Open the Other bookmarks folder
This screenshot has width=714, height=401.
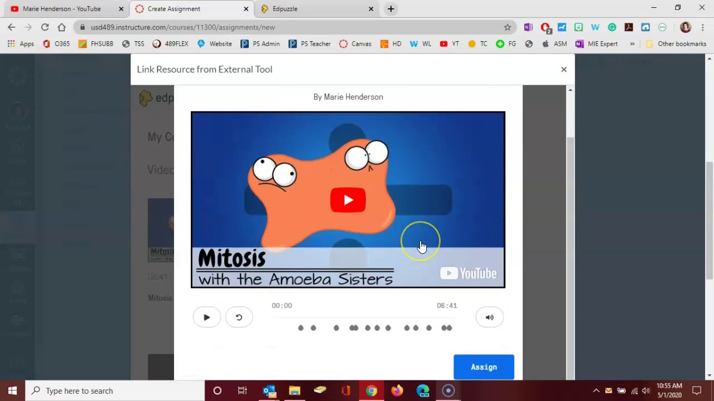click(x=676, y=43)
